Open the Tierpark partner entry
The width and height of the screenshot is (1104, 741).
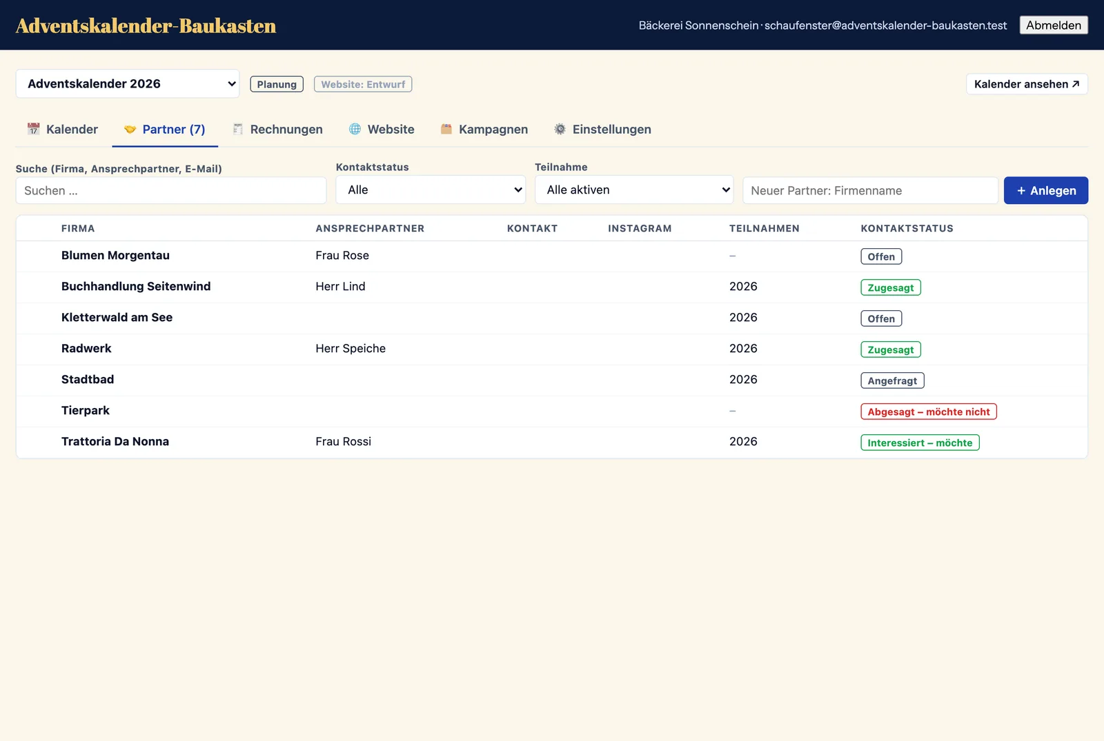point(552,411)
